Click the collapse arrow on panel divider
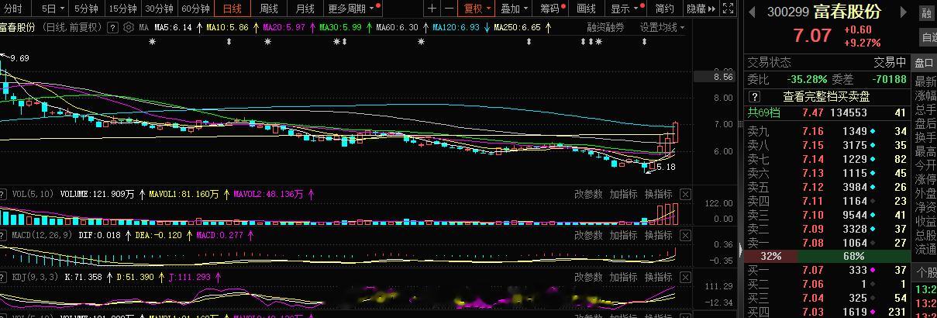 [740, 250]
